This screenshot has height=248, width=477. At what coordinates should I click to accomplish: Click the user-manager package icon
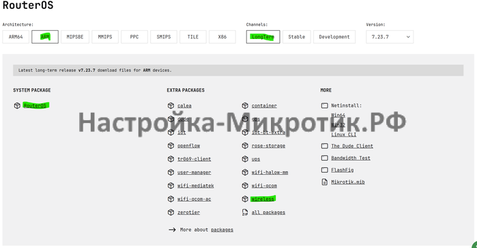171,172
